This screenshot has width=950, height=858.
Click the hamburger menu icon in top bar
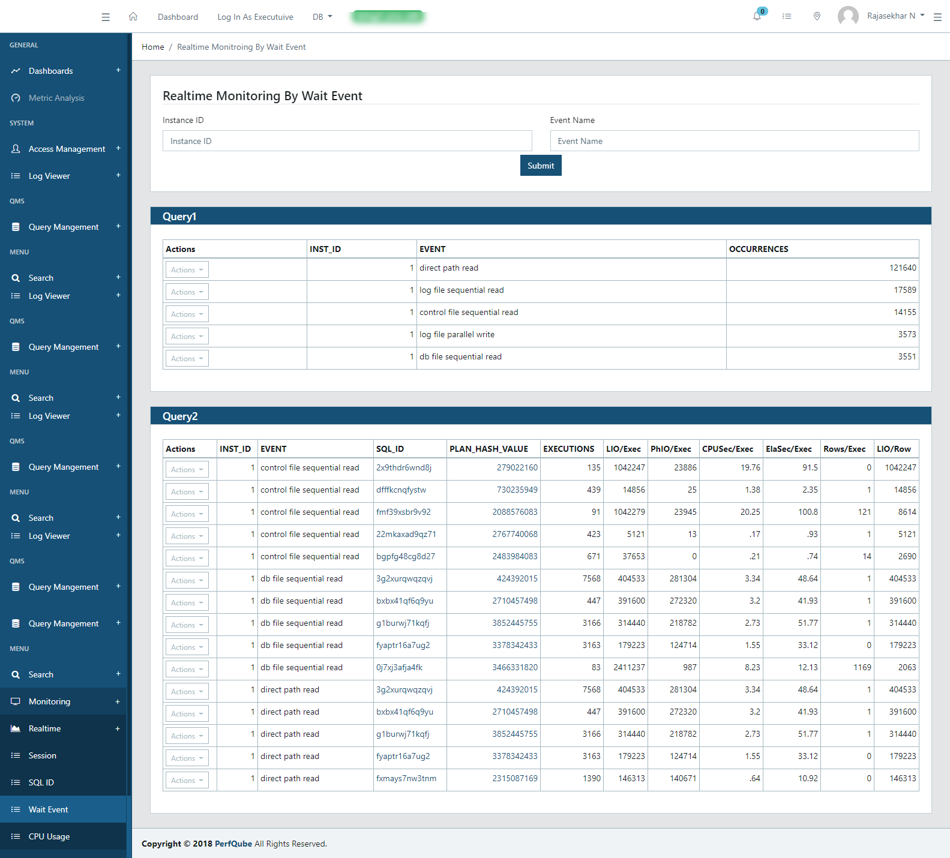(106, 17)
